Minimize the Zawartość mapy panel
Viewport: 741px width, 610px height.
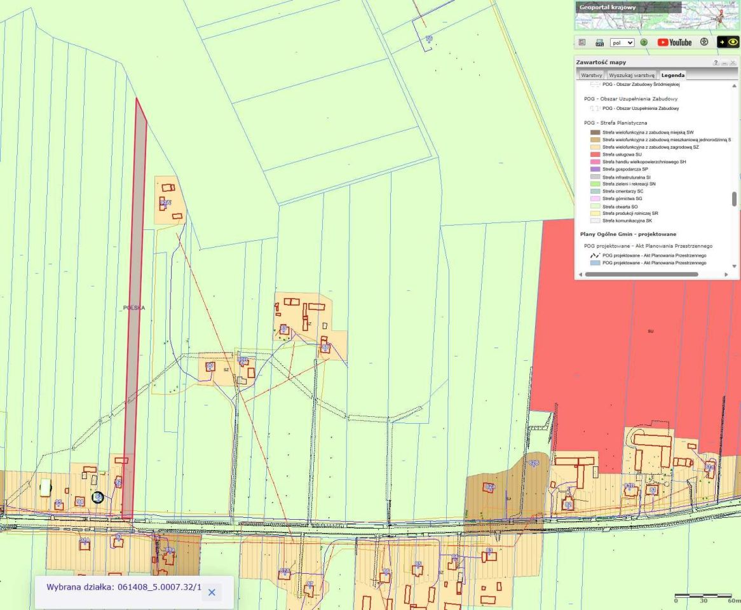coord(724,62)
